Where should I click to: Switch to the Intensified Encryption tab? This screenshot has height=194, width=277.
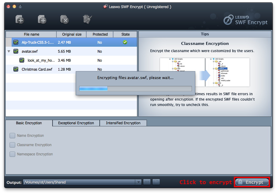[x=123, y=123]
